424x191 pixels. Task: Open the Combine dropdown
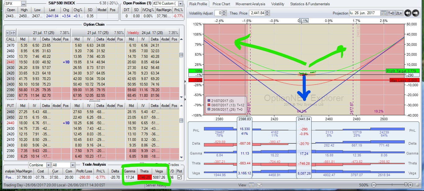[39, 165]
